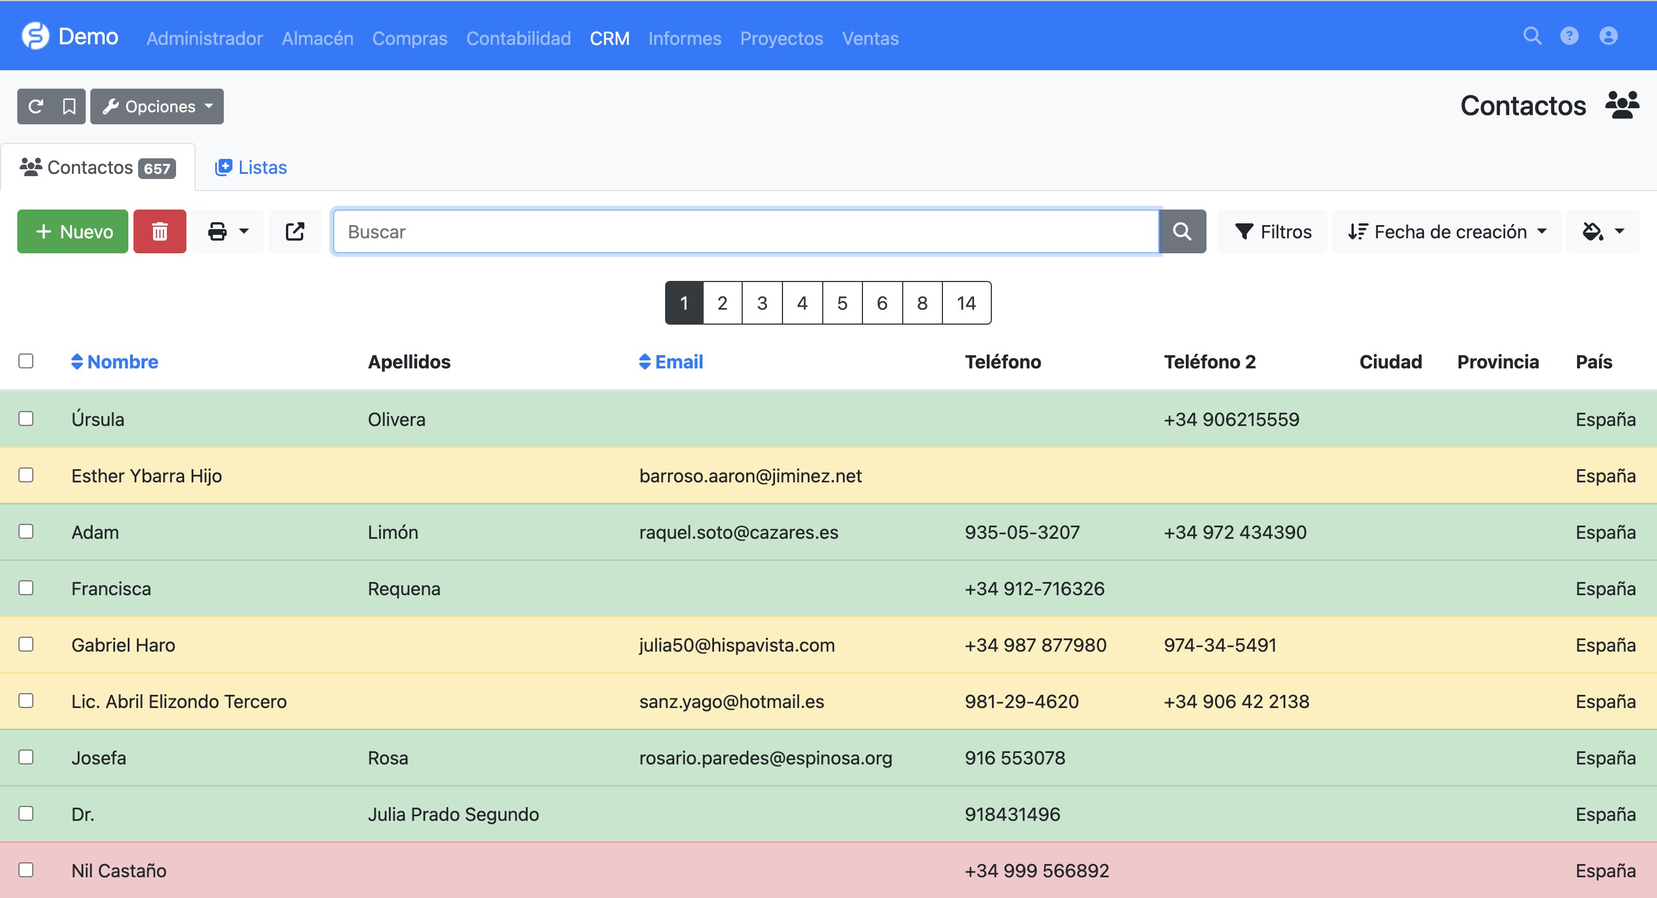The image size is (1657, 898).
Task: Sort by Email column
Action: pyautogui.click(x=671, y=362)
